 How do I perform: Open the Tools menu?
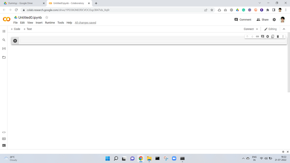click(61, 23)
